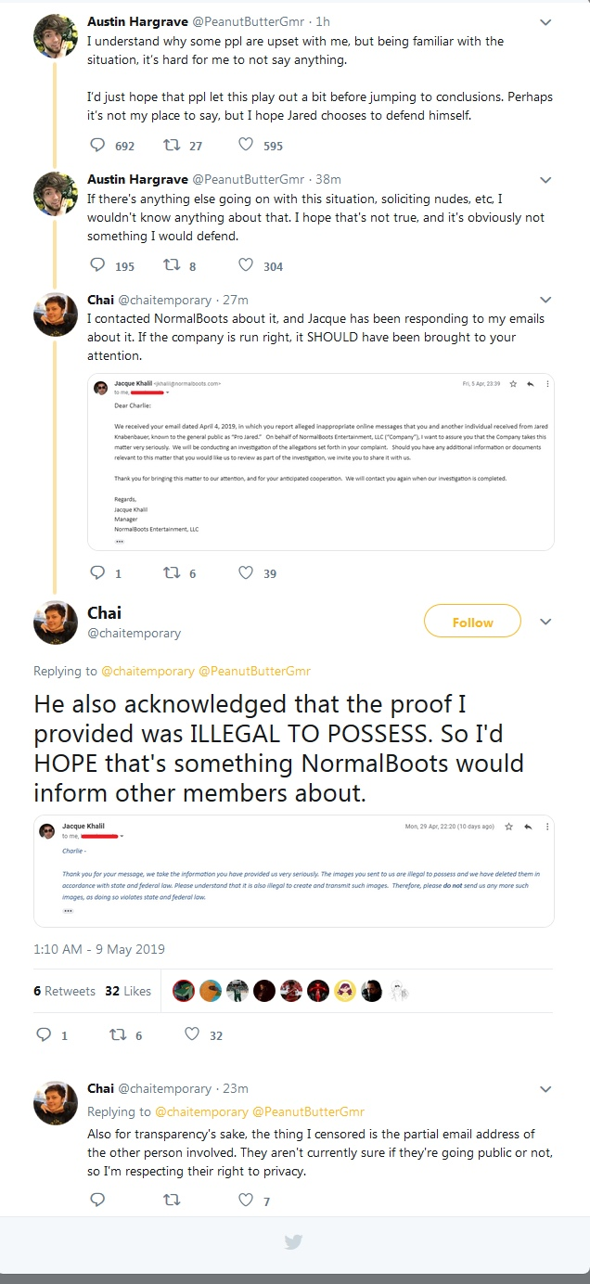The height and width of the screenshot is (1284, 590).
Task: Open replies on Chai's NormalBoots email tweet
Action: tap(97, 572)
